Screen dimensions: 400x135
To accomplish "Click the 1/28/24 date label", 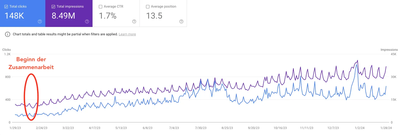I will click(386, 128).
